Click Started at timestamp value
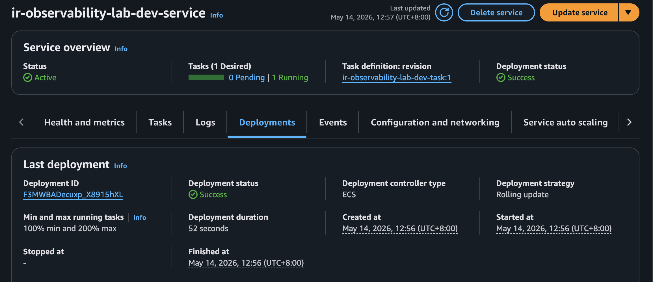The height and width of the screenshot is (282, 653). coord(554,229)
